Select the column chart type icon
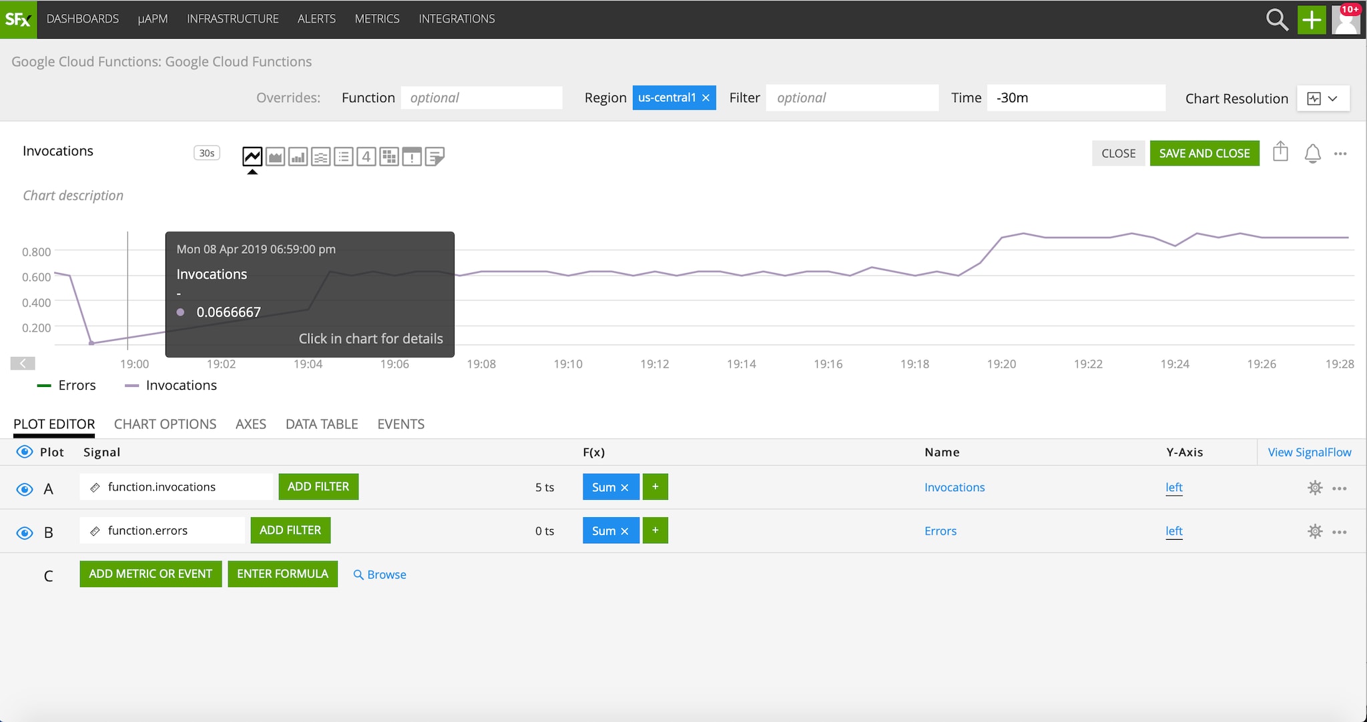Screen dimensions: 1367x722 (x=298, y=157)
